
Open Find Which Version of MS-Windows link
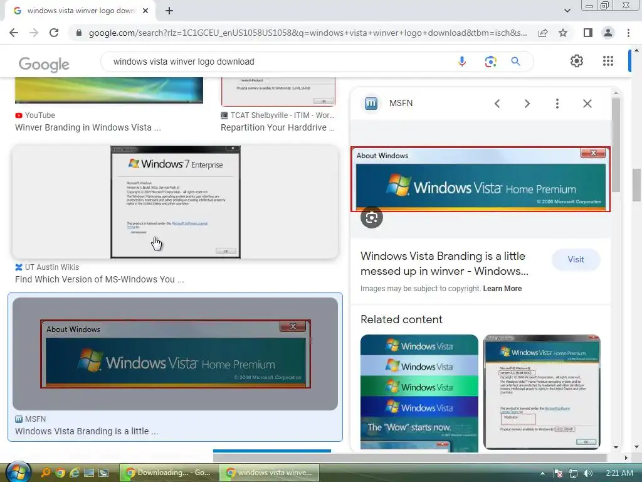point(100,279)
